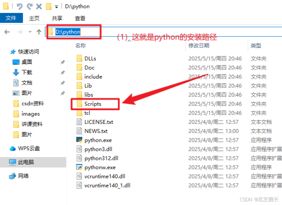Click the 应用程序 type of python.exe row
This screenshot has height=205, width=282.
tap(261, 140)
